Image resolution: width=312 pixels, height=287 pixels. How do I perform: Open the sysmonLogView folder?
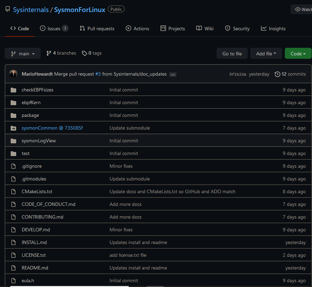point(39,141)
